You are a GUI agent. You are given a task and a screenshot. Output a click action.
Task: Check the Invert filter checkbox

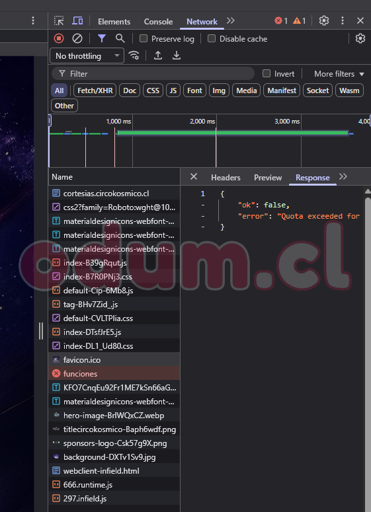point(267,73)
